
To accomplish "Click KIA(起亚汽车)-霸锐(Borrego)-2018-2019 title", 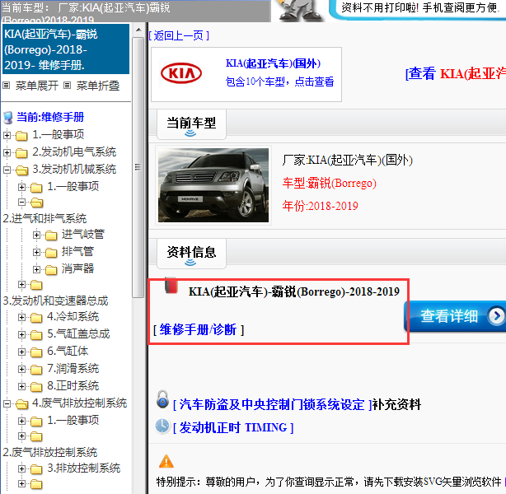I will coord(294,291).
